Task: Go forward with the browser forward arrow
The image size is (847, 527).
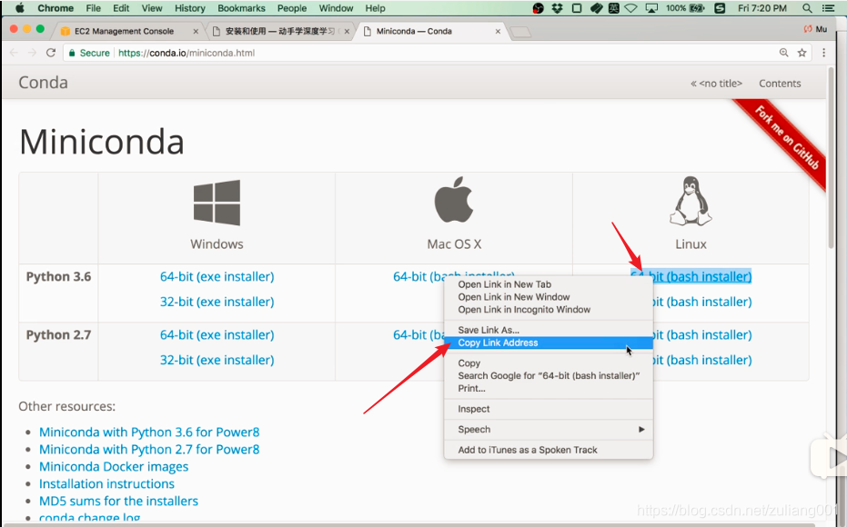Action: tap(32, 53)
